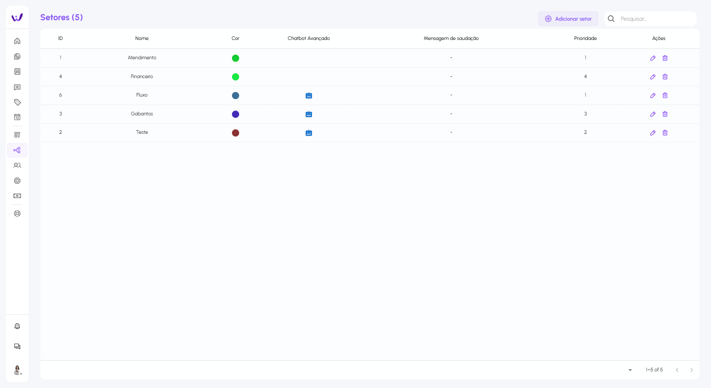This screenshot has width=711, height=388.
Task: Click the chatbot icon in Fluxo row
Action: tap(309, 96)
